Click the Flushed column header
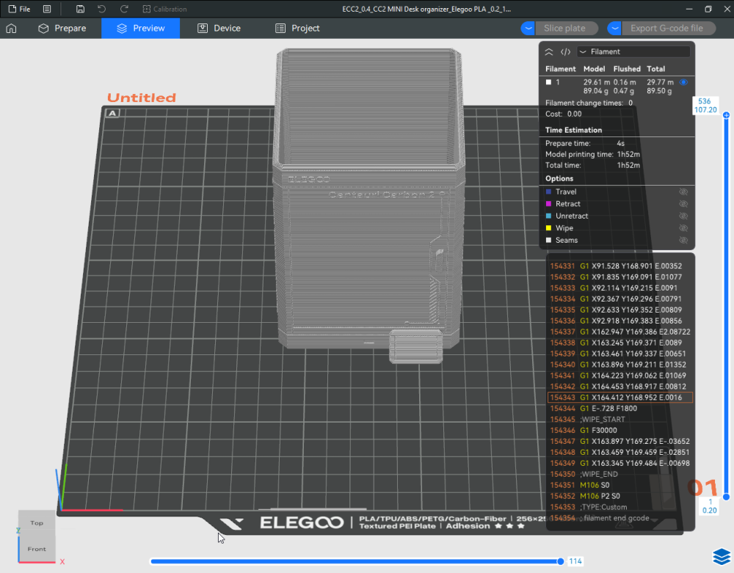734x573 pixels. pos(627,69)
